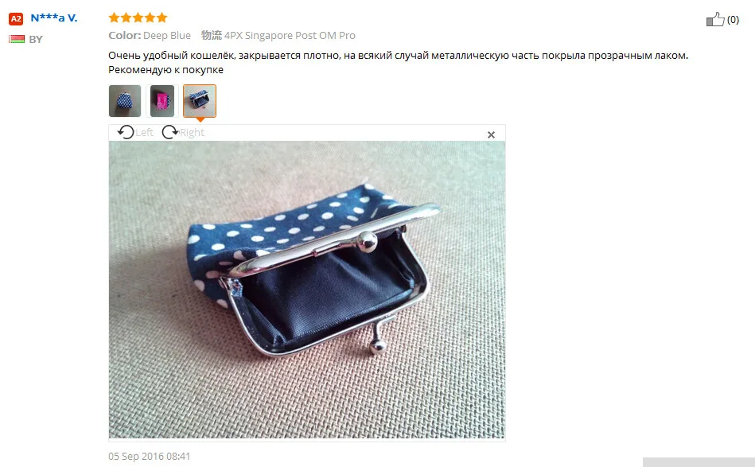
Task: Close the enlarged review photo viewer
Action: (491, 134)
